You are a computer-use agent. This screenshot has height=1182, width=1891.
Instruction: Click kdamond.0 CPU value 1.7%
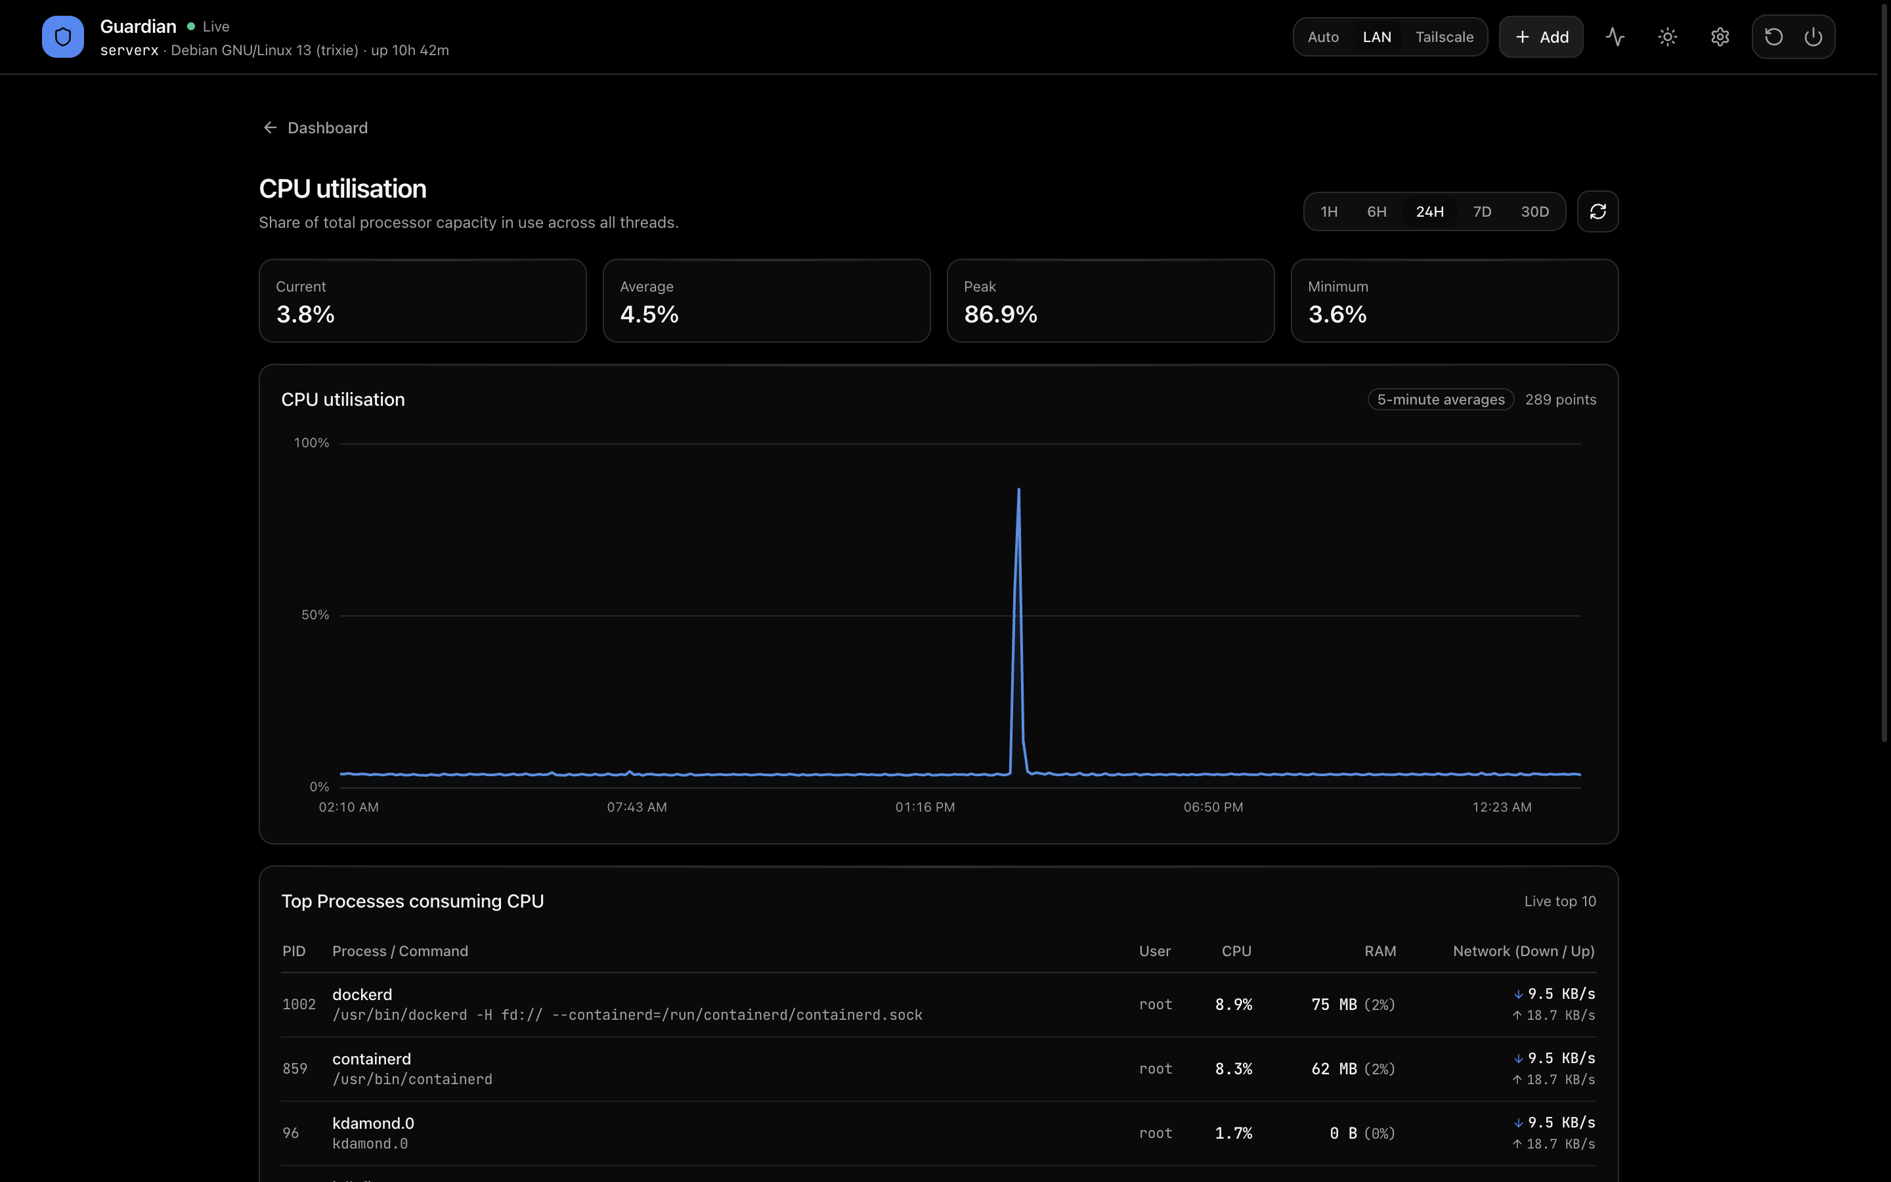point(1234,1133)
